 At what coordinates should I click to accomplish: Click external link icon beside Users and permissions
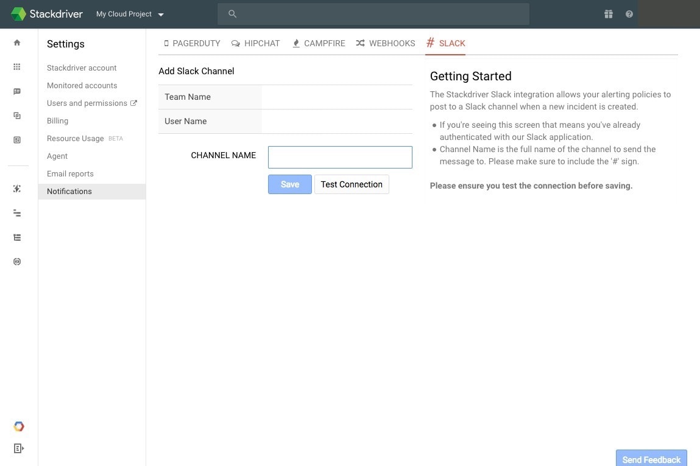(x=133, y=103)
